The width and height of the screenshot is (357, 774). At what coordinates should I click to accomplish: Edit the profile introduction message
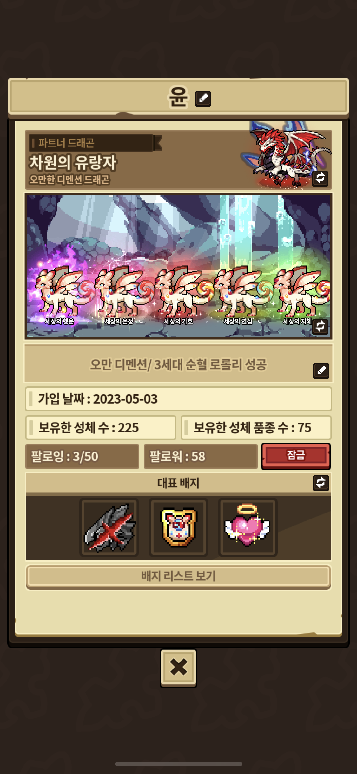point(321,370)
